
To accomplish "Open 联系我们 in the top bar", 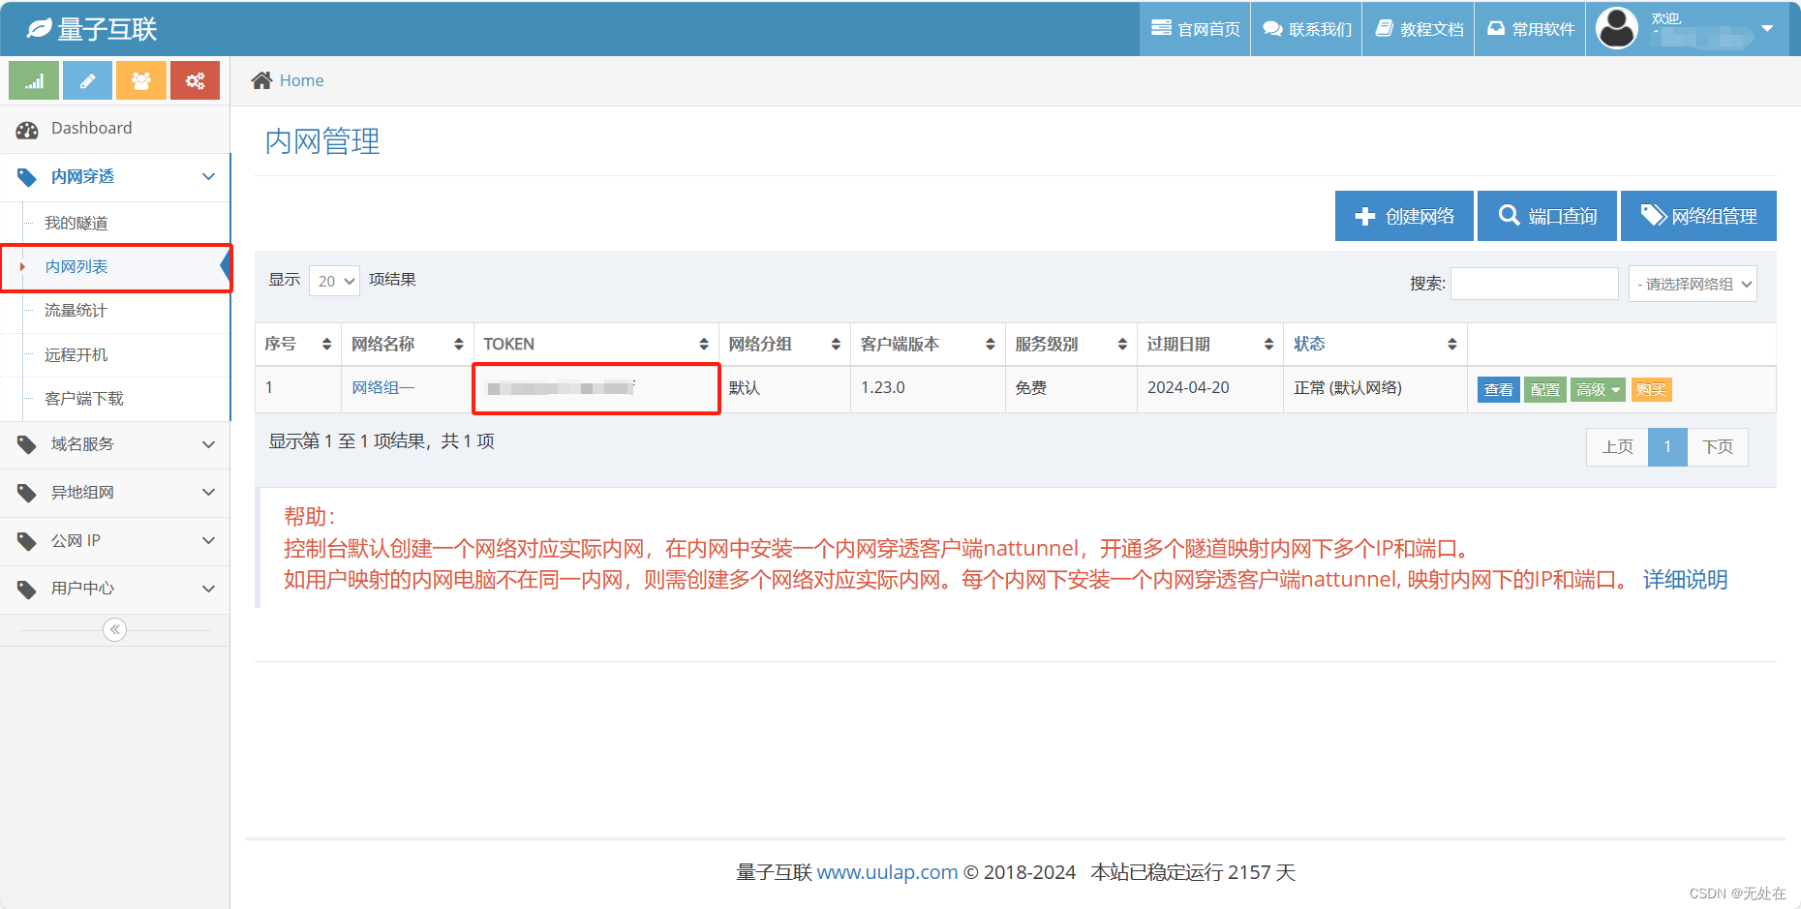I will pos(1306,29).
